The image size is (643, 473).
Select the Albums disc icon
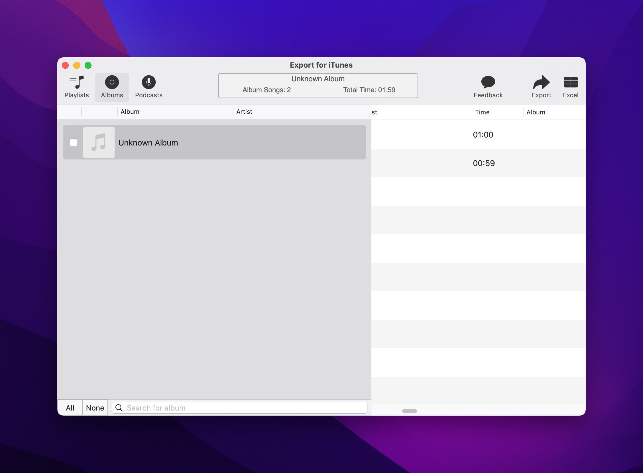(x=112, y=82)
